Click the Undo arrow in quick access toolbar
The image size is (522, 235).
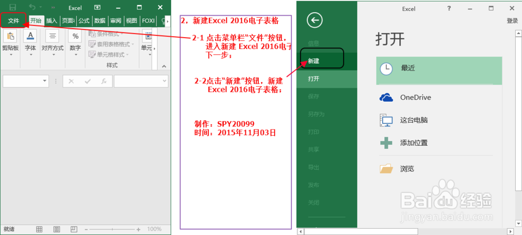[32, 7]
